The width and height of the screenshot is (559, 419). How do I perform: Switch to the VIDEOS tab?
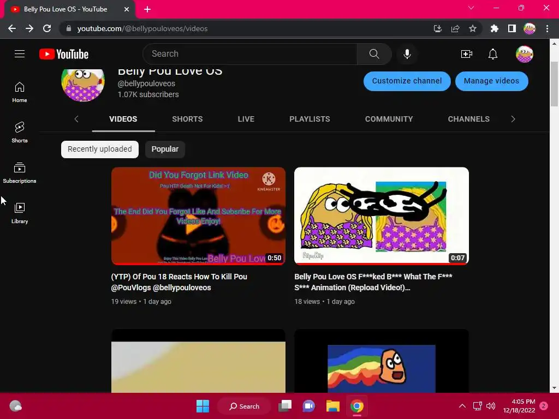[x=123, y=119]
